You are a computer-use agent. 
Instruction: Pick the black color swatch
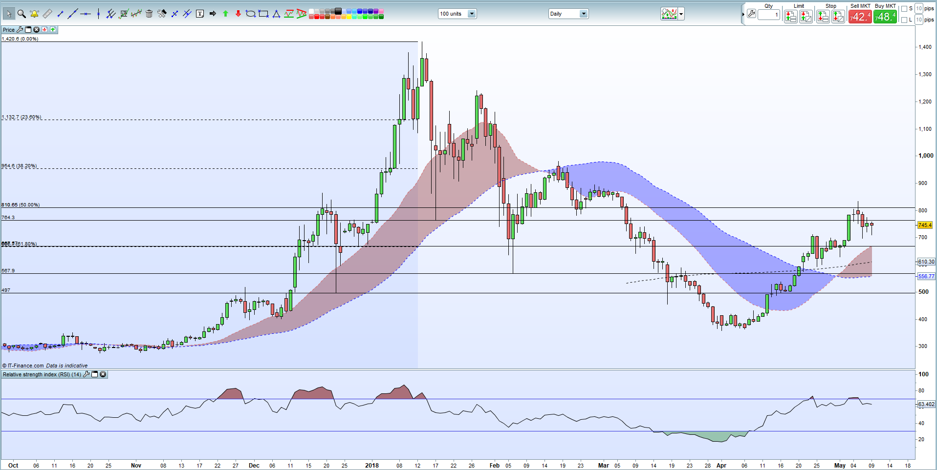pyautogui.click(x=338, y=11)
